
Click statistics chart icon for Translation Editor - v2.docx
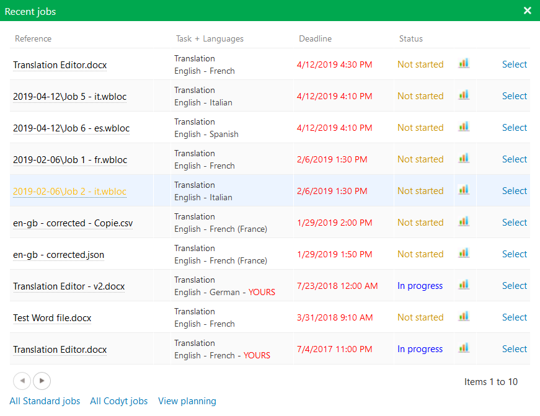[463, 285]
